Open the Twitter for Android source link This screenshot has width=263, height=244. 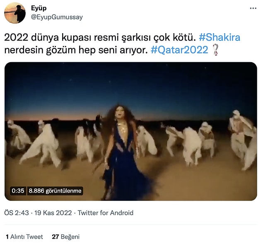pos(105,213)
